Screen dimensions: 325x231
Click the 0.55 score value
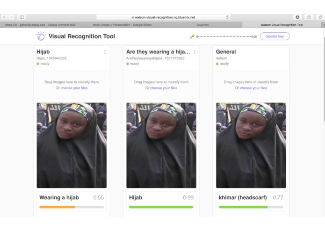tap(99, 198)
